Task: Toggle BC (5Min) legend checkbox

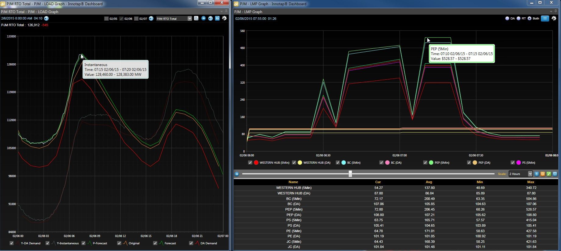Action: pyautogui.click(x=338, y=162)
